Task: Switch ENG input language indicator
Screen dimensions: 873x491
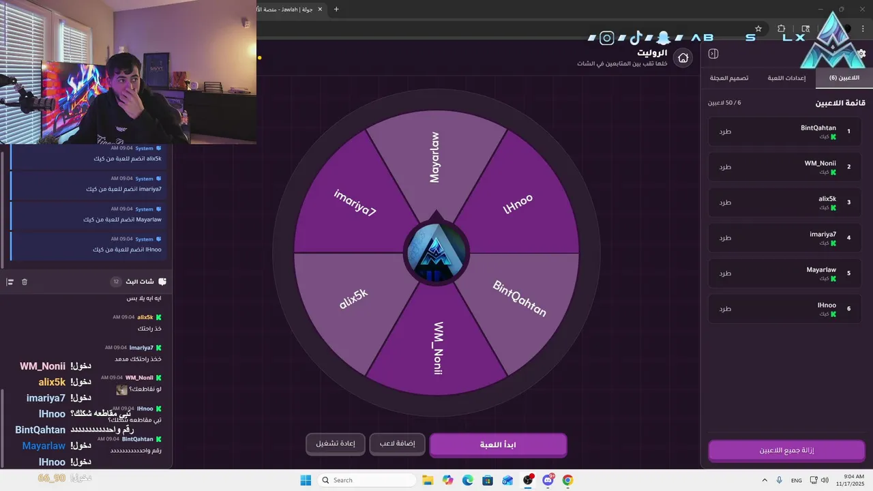Action: pos(797,480)
